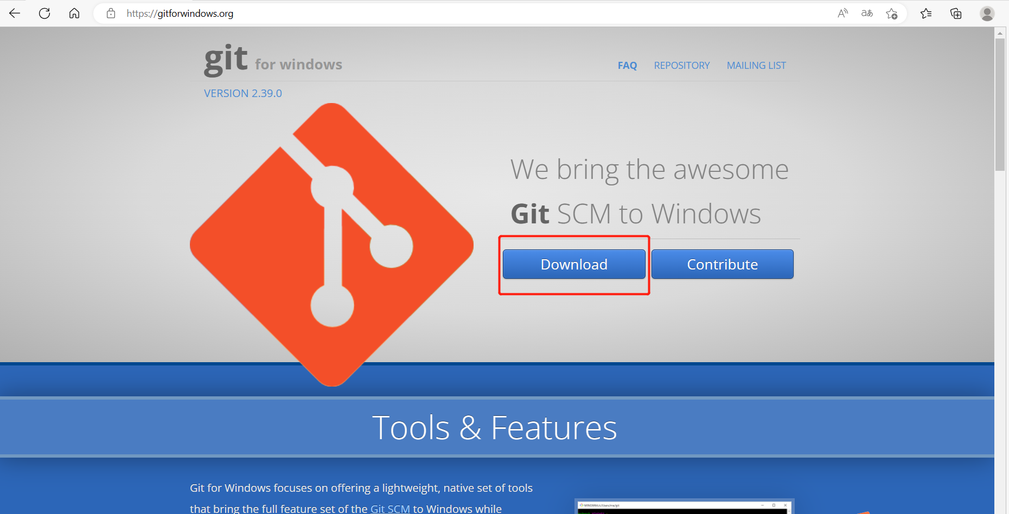
Task: Open the MAILING LIST navigation item
Action: 756,65
